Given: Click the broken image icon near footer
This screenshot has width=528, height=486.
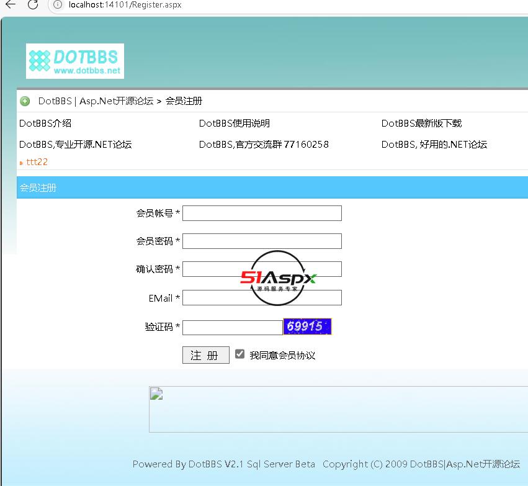Looking at the screenshot, I should (x=156, y=394).
